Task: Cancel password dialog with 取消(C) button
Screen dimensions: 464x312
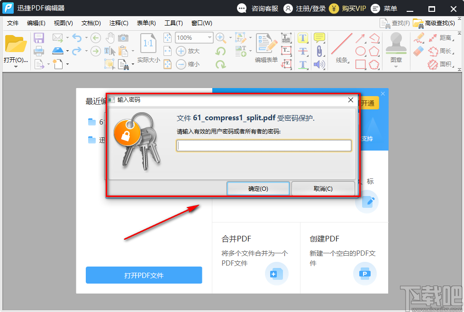Action: 323,189
